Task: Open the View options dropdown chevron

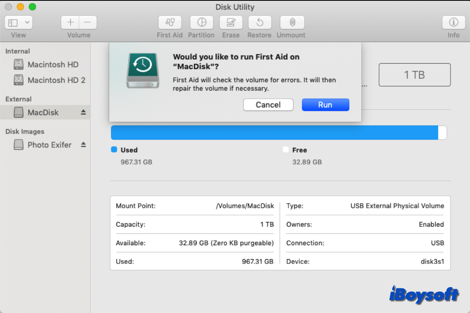Action: 27,22
